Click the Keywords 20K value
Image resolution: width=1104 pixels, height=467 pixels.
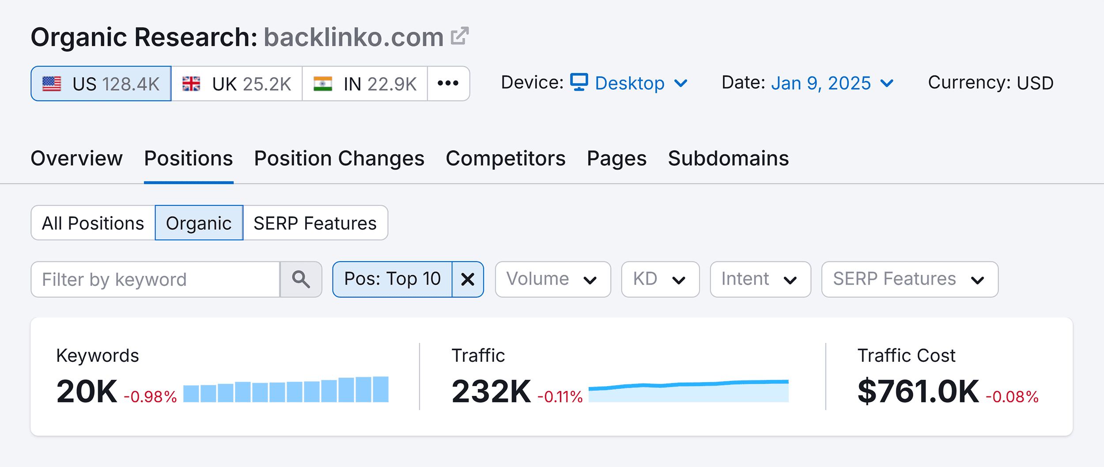click(87, 391)
